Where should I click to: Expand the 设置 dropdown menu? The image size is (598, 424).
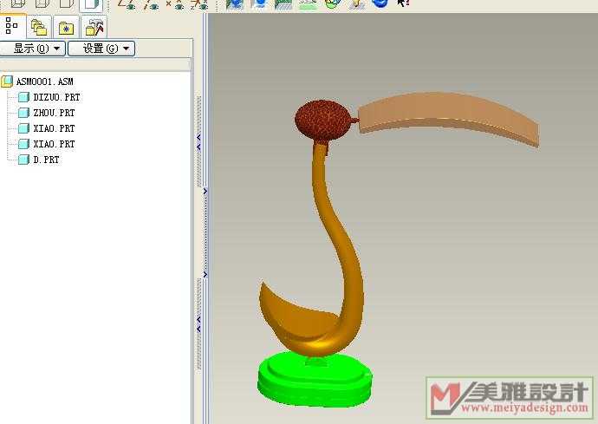(101, 49)
